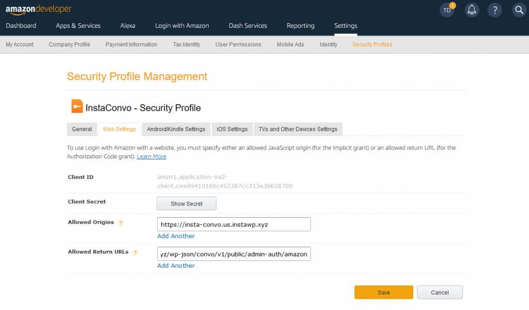Switch to the General tab
The width and height of the screenshot is (529, 310).
[82, 129]
